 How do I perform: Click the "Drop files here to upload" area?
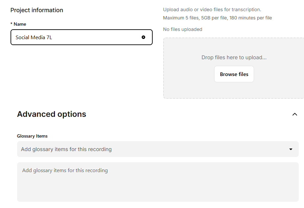click(234, 57)
